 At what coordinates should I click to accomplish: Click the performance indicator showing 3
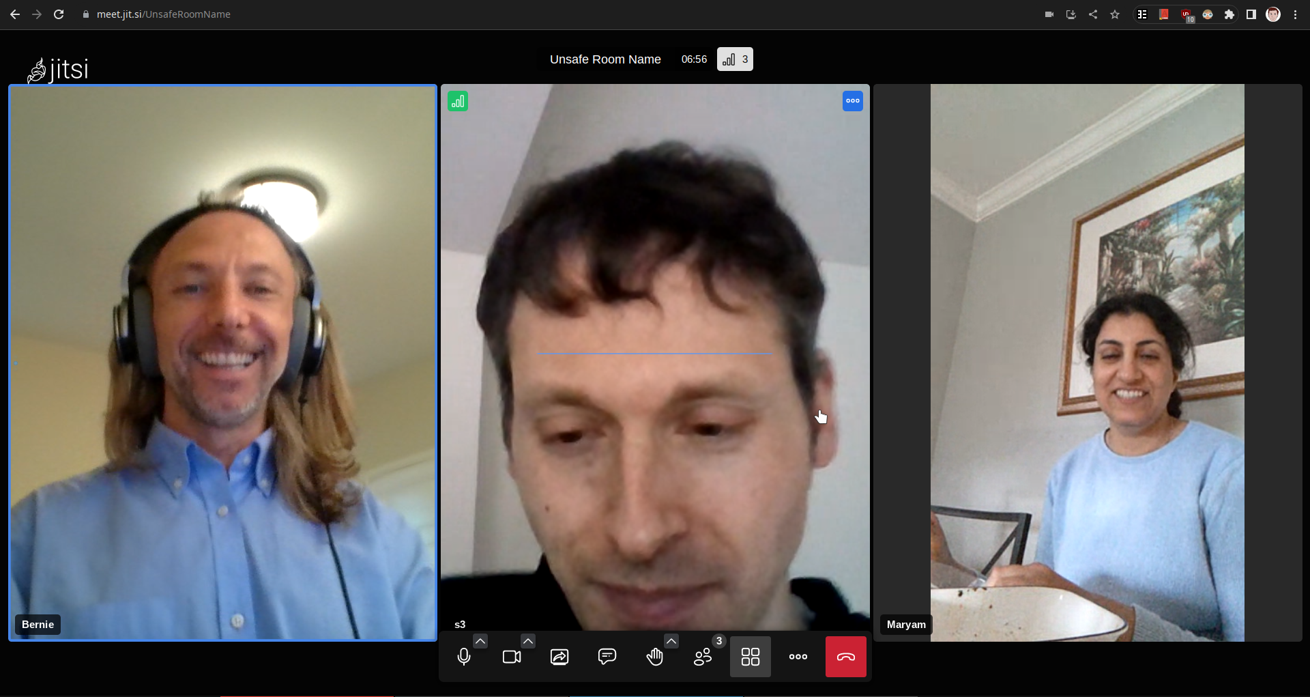[735, 59]
